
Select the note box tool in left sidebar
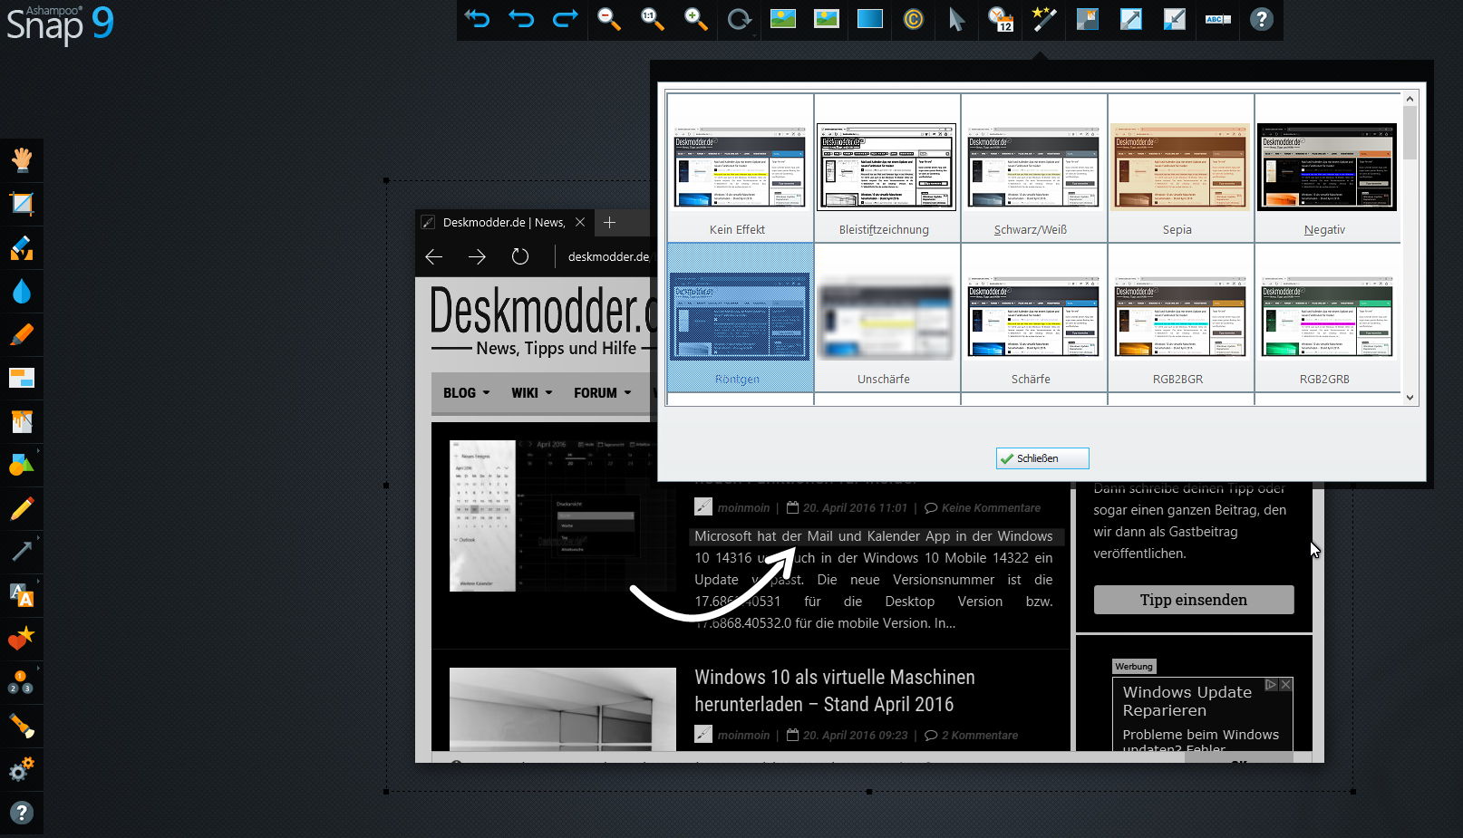point(22,378)
